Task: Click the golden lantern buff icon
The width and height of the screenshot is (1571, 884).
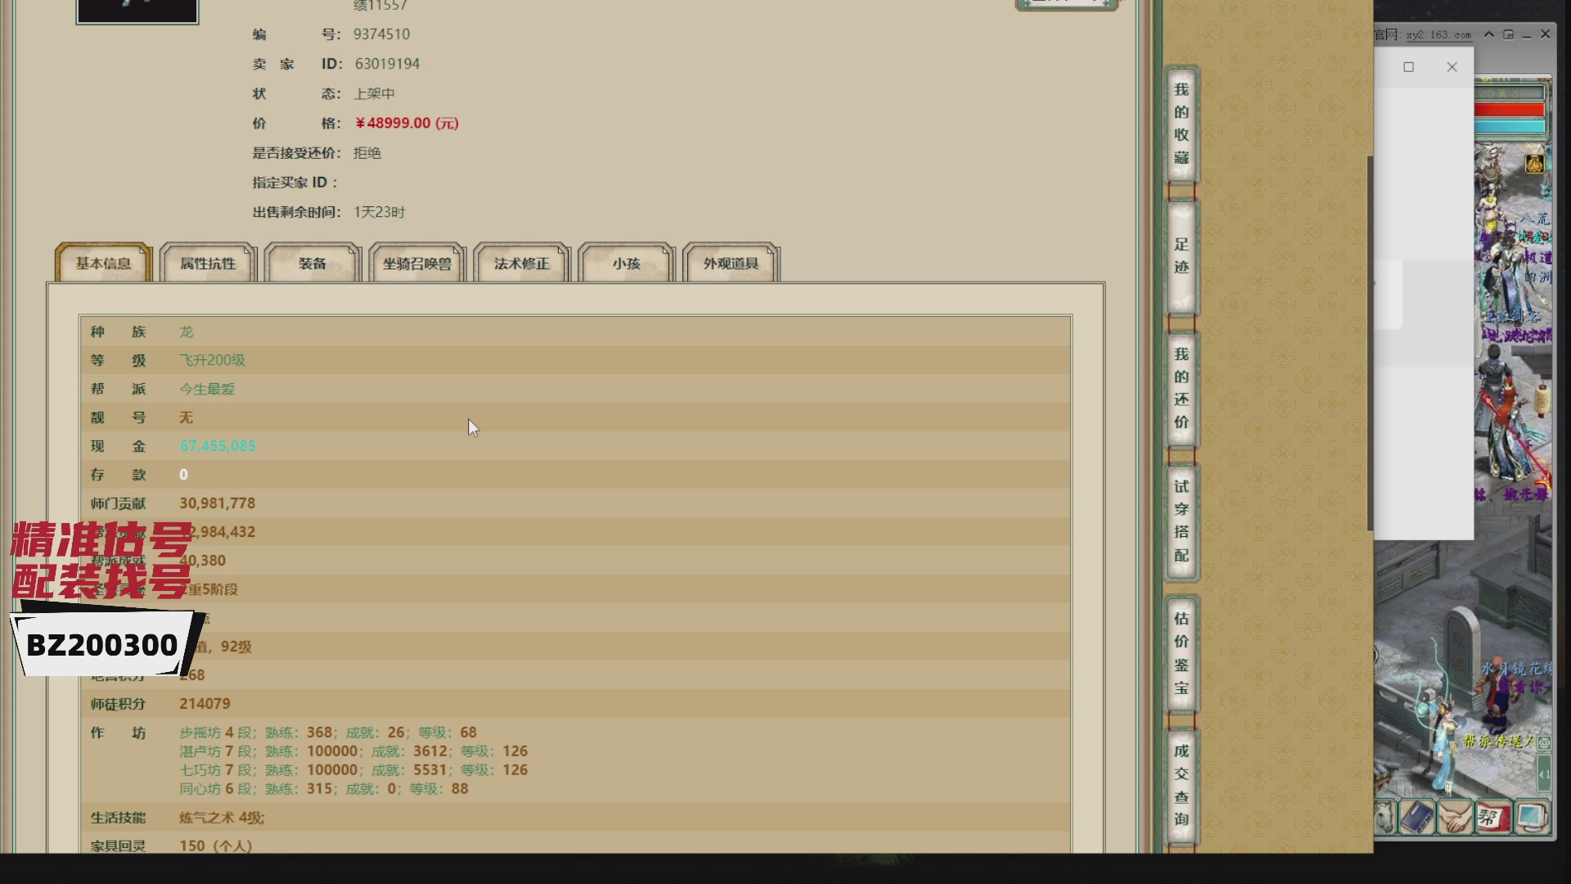Action: coord(1534,164)
